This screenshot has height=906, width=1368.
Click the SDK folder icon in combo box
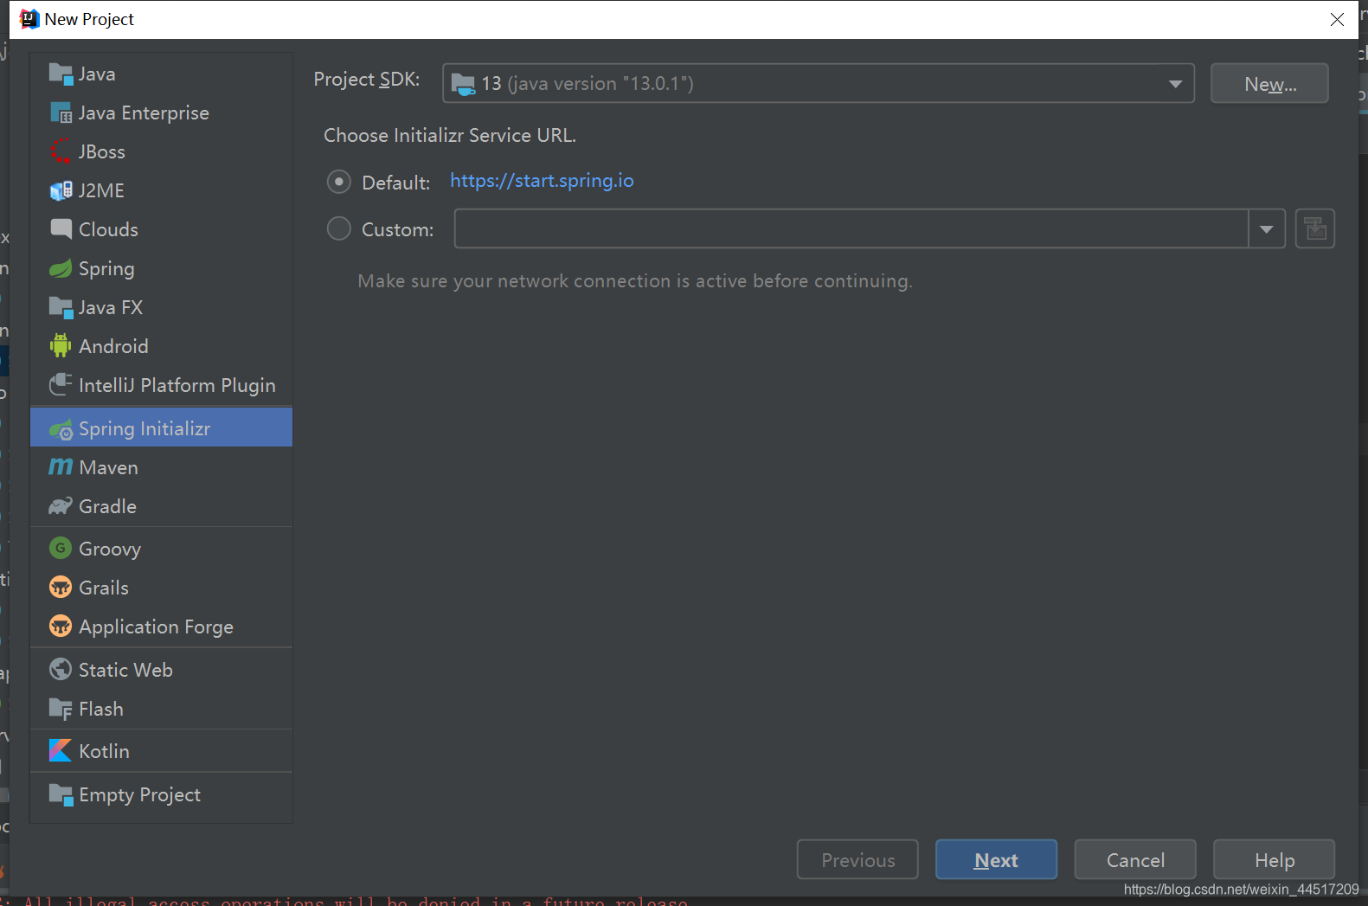point(463,84)
